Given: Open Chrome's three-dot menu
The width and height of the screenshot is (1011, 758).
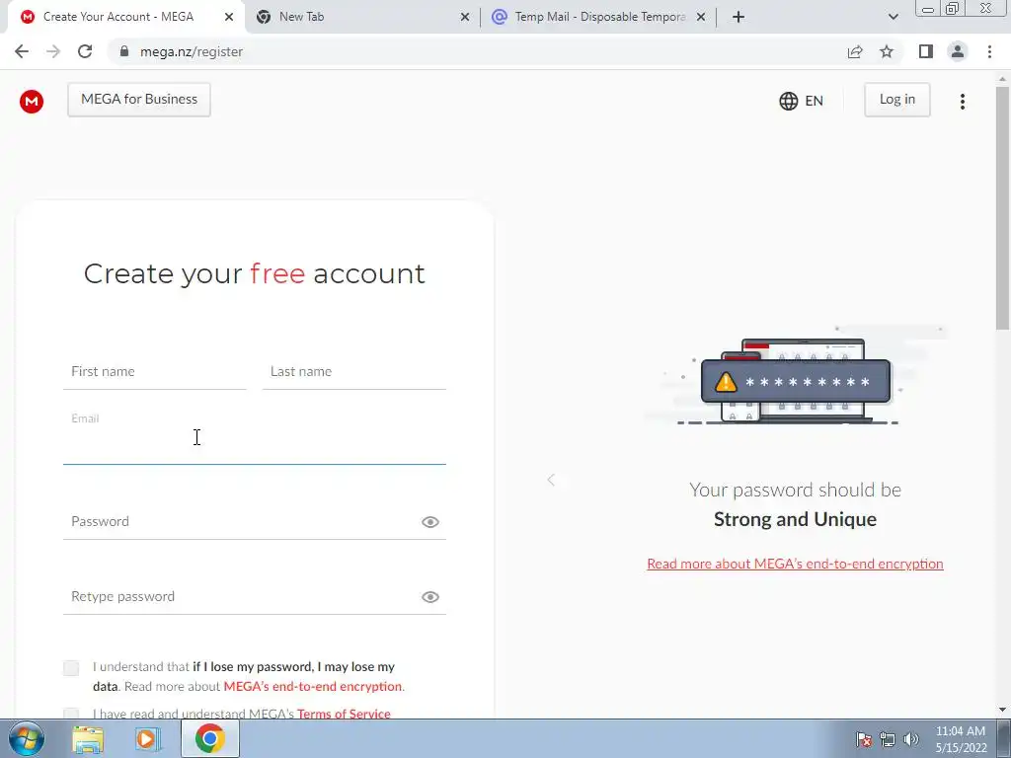Looking at the screenshot, I should (989, 51).
